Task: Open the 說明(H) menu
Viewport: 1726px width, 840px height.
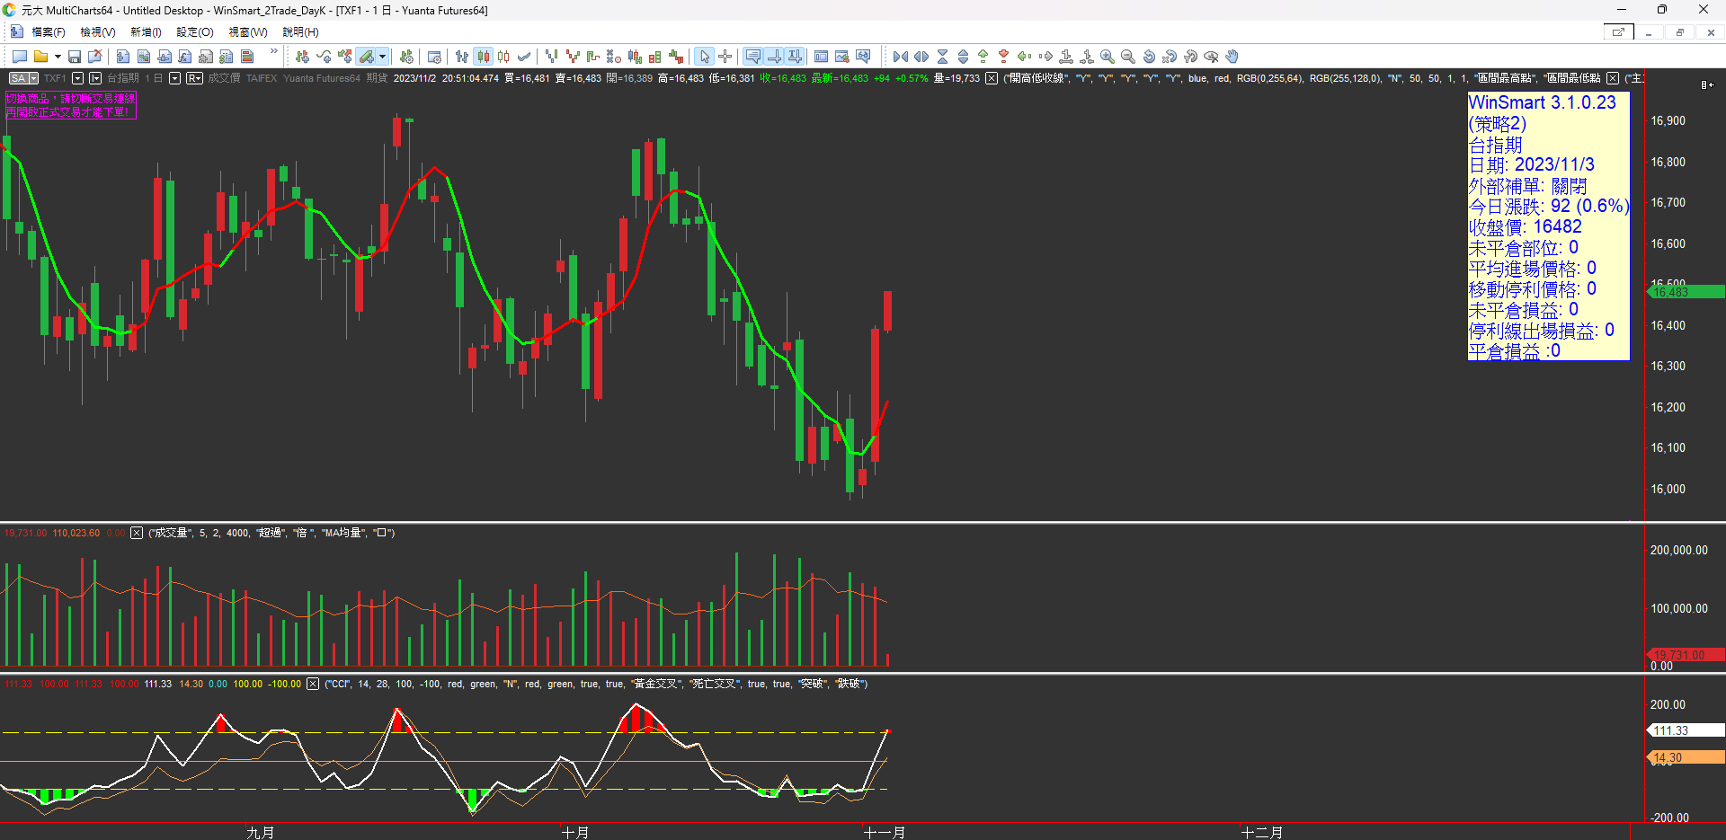Action: coord(301,32)
